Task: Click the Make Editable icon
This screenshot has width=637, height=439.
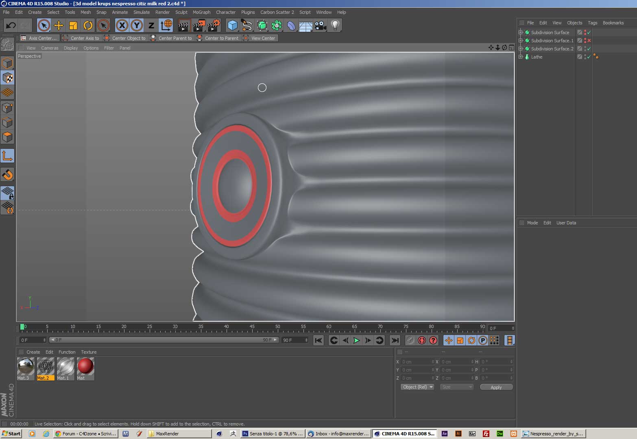Action: (x=7, y=44)
